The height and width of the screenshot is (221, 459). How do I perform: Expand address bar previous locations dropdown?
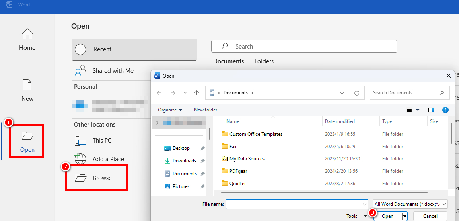pyautogui.click(x=342, y=93)
